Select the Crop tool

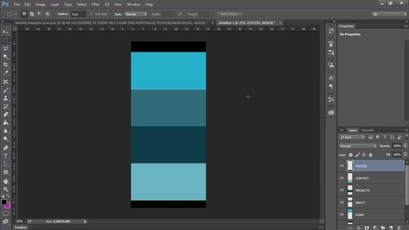[6, 65]
